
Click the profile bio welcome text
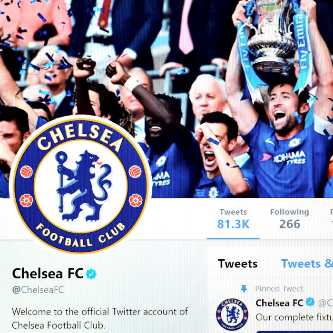(100, 318)
